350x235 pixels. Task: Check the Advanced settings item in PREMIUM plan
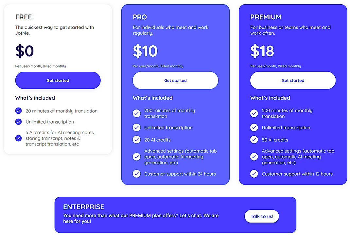[254, 157]
